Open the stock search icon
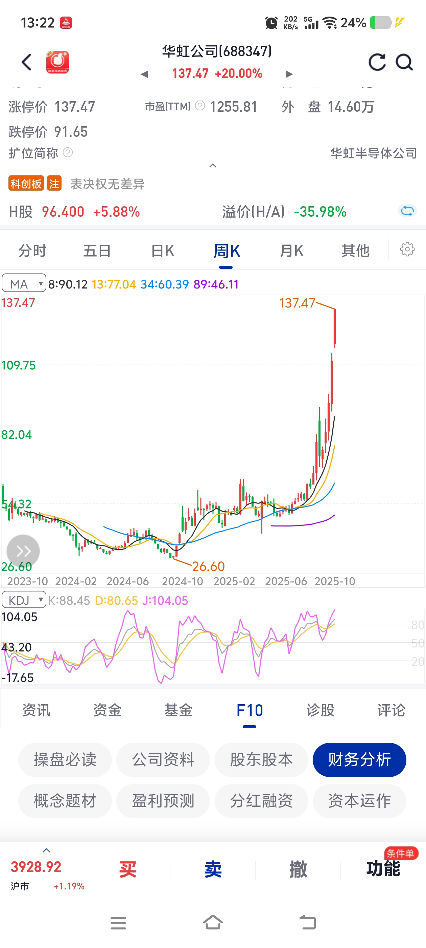The image size is (426, 948). click(x=404, y=62)
